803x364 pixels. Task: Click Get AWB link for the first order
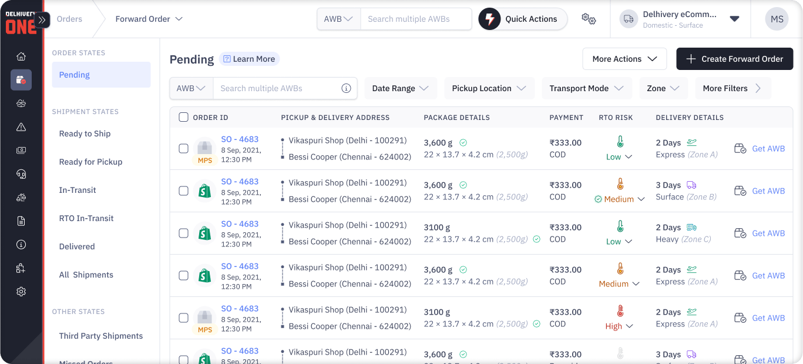point(768,149)
